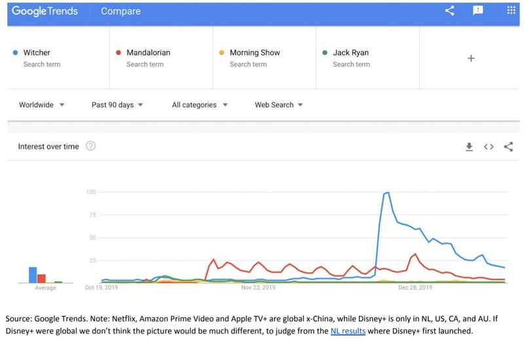Select the Witcher search term
524x342 pixels.
37,53
